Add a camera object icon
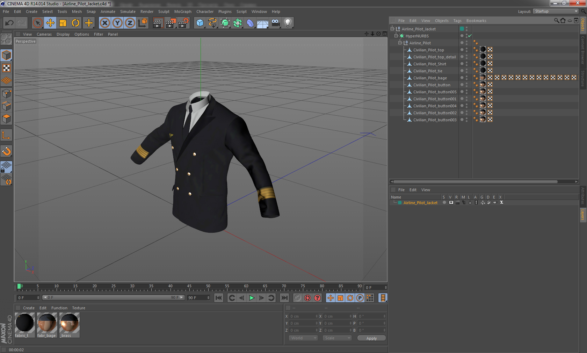The image size is (587, 353). coord(275,23)
